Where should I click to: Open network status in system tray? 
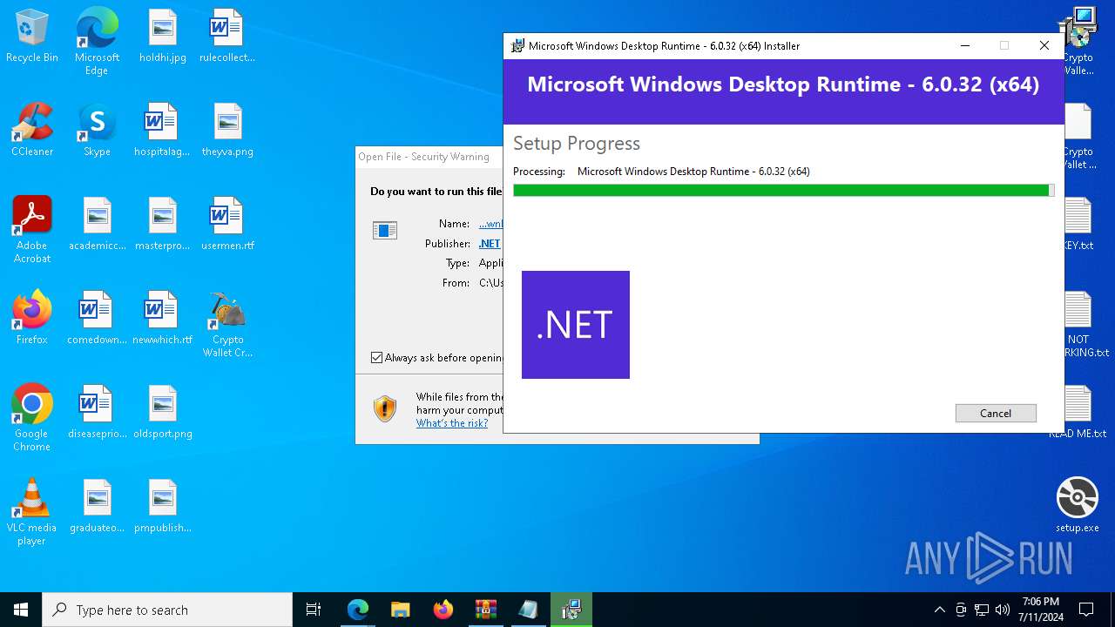coord(982,610)
